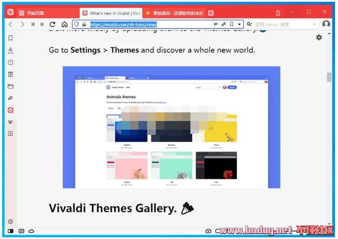Open the Translate side panel
The height and width of the screenshot is (239, 338).
coord(10,98)
